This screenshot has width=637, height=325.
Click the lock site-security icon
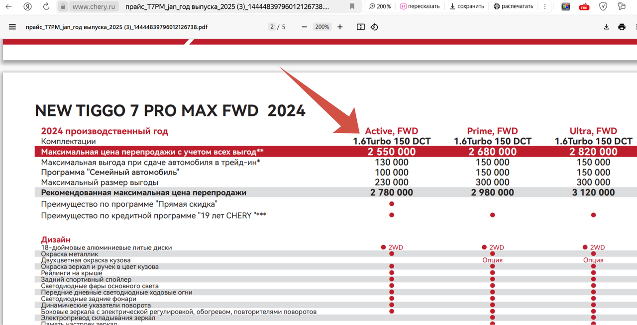click(63, 6)
